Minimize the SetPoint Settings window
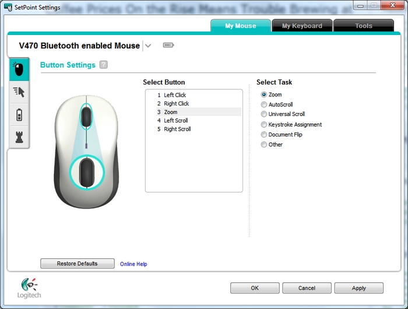Screen dimensions: 408x309 (x=360, y=5)
